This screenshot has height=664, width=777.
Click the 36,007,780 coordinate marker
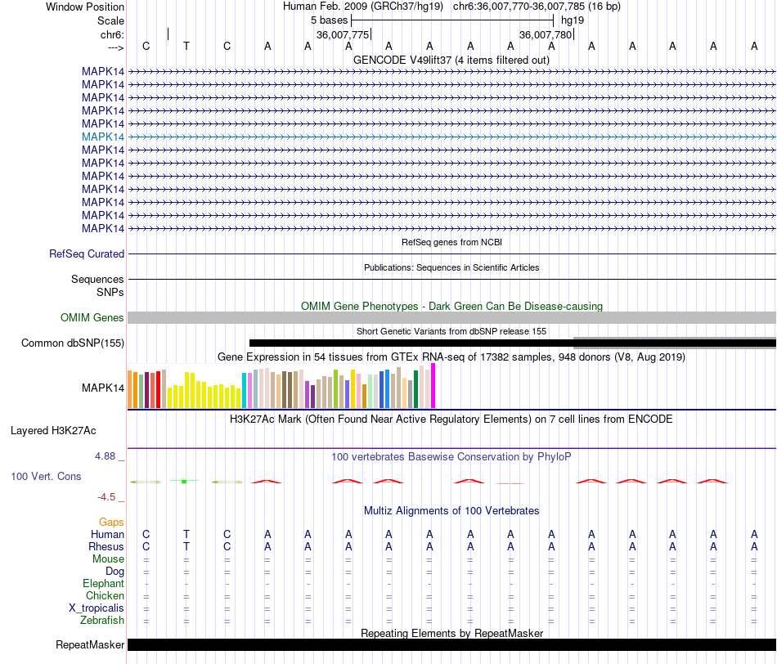coord(546,34)
